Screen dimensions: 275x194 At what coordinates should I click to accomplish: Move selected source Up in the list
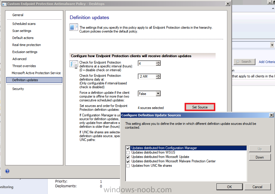click(260, 149)
